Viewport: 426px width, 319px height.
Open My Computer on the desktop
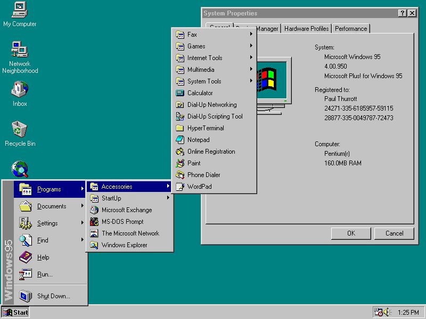(19, 12)
